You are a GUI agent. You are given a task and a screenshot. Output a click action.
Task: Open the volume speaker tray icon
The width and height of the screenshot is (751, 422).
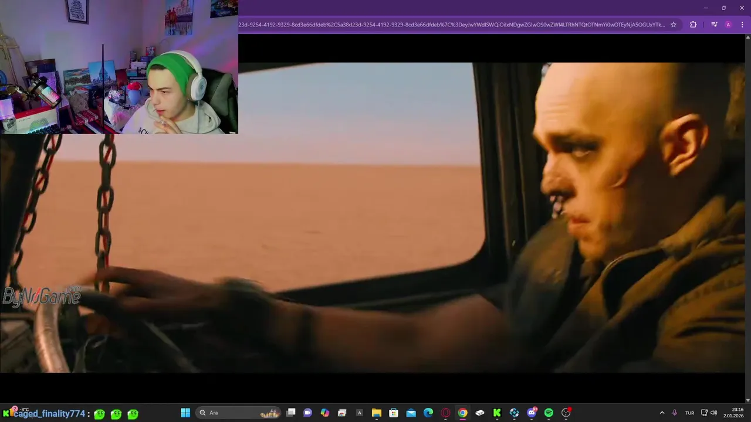(713, 413)
